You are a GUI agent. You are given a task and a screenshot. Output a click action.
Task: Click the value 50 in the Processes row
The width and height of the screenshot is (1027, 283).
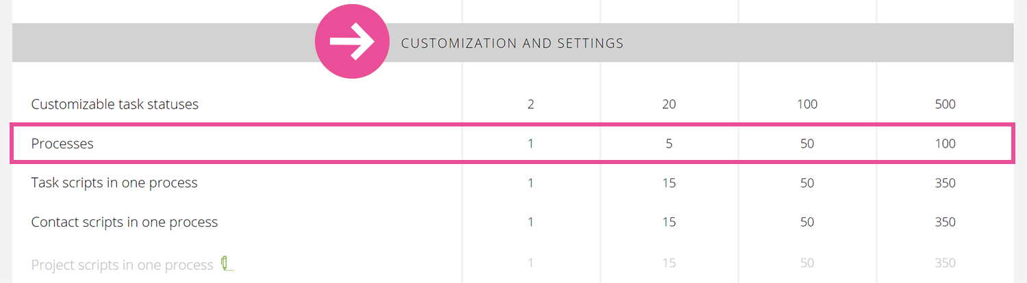807,144
